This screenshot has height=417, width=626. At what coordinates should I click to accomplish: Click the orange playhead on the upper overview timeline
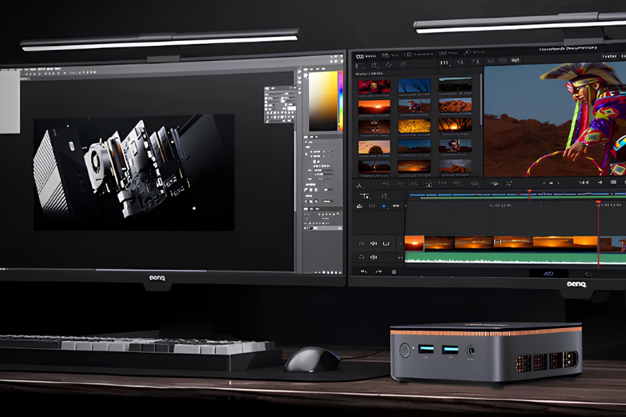[529, 195]
